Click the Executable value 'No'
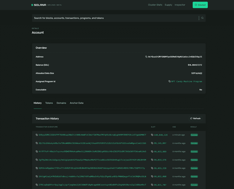Viewport: 234px width, 189px height. pyautogui.click(x=201, y=90)
